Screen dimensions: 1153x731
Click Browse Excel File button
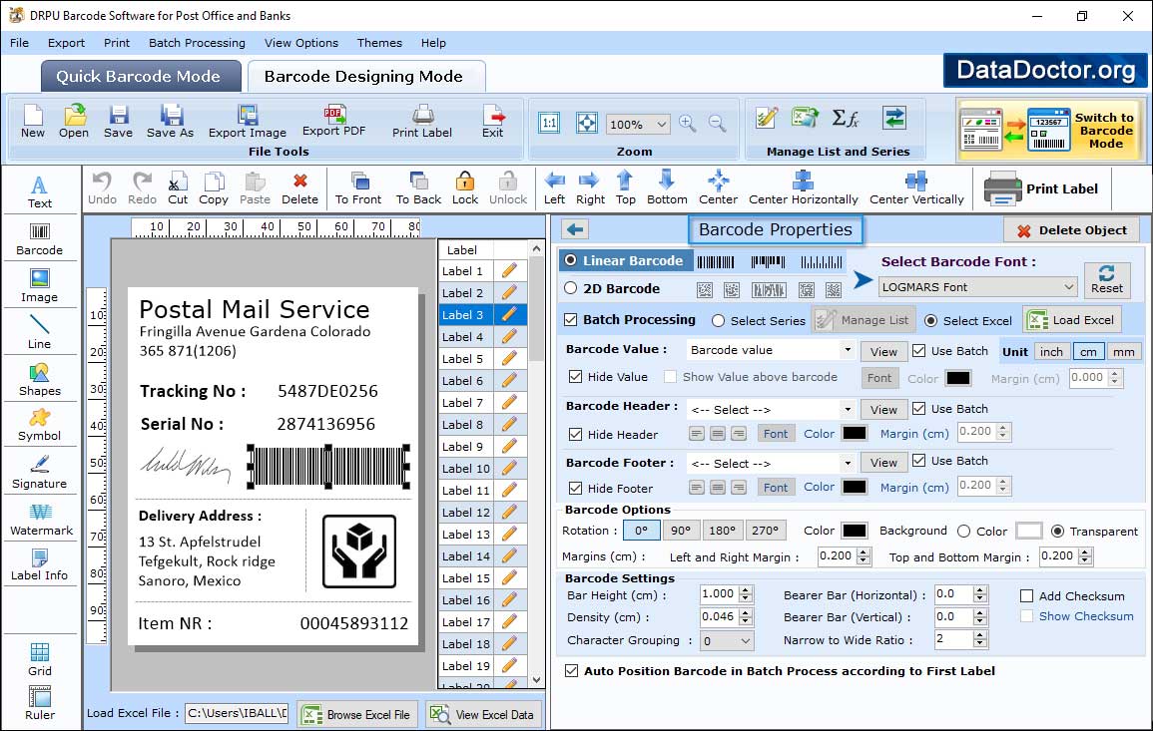point(357,714)
